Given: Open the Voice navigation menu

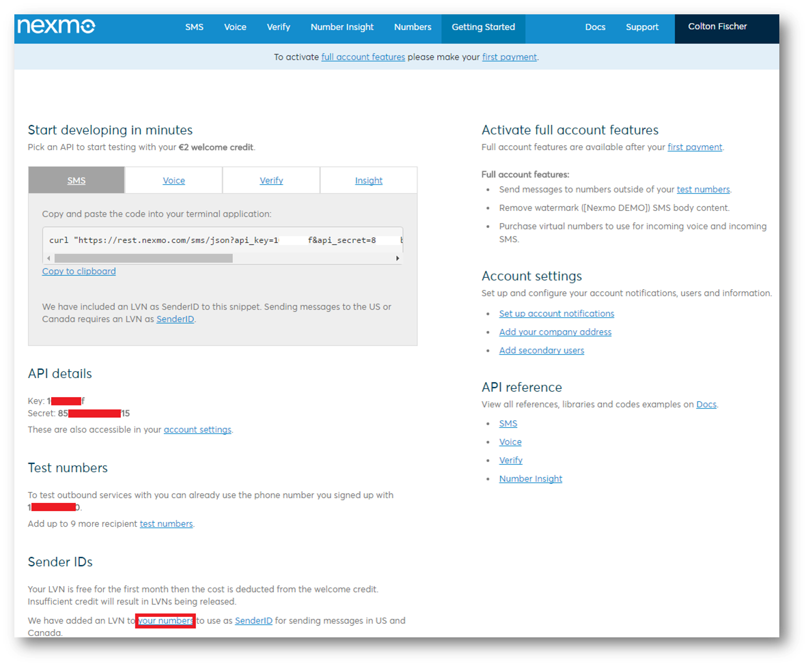Looking at the screenshot, I should 235,27.
